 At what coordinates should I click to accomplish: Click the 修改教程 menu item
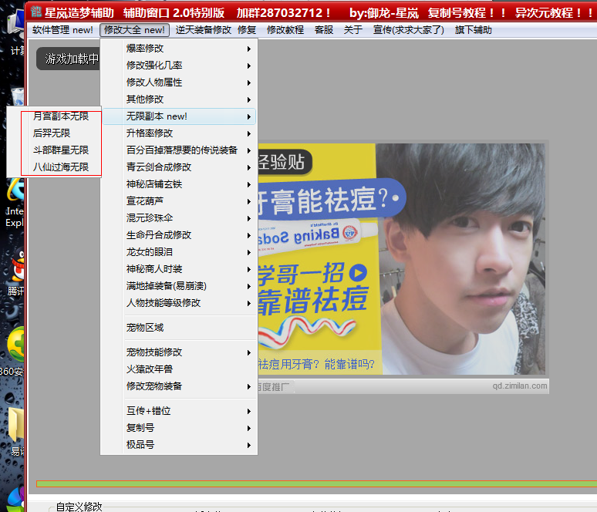[285, 30]
